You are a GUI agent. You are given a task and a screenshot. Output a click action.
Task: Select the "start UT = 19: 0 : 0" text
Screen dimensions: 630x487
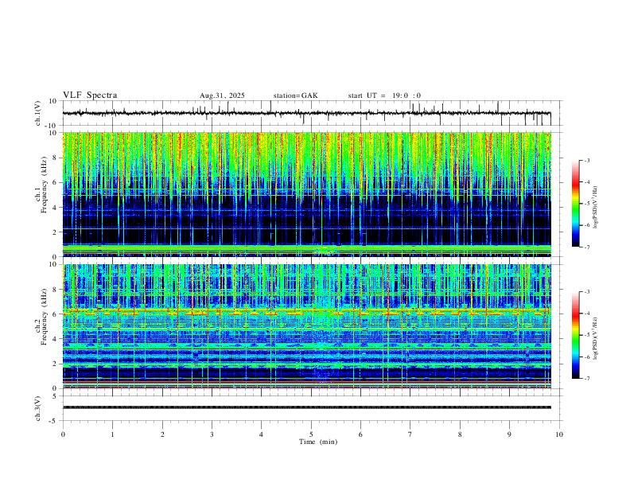[384, 95]
